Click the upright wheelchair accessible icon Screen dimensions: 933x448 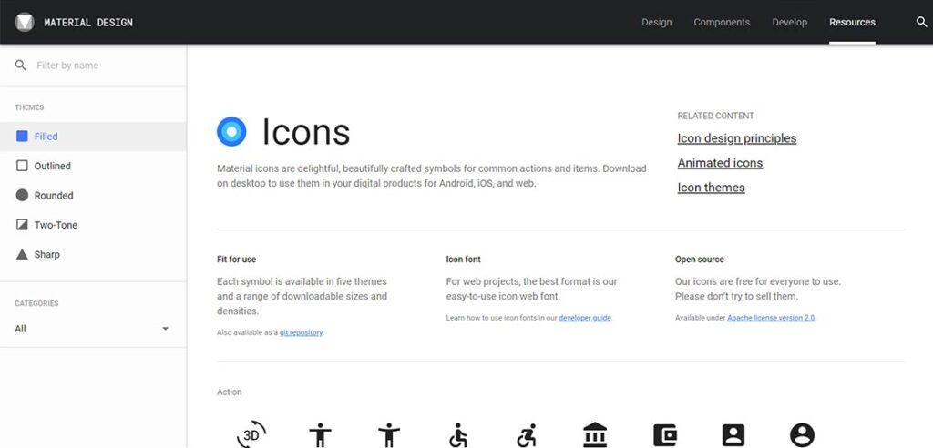point(458,435)
